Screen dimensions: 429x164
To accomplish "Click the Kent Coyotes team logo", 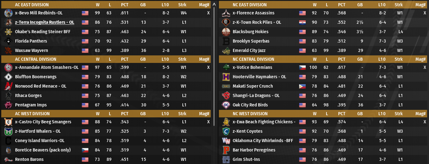I will tap(226, 131).
